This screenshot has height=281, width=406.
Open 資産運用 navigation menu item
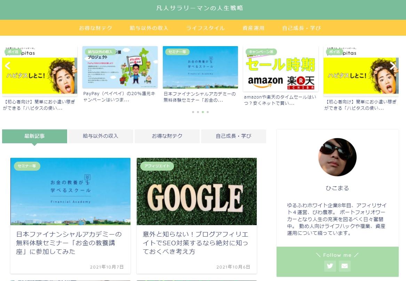tap(254, 28)
